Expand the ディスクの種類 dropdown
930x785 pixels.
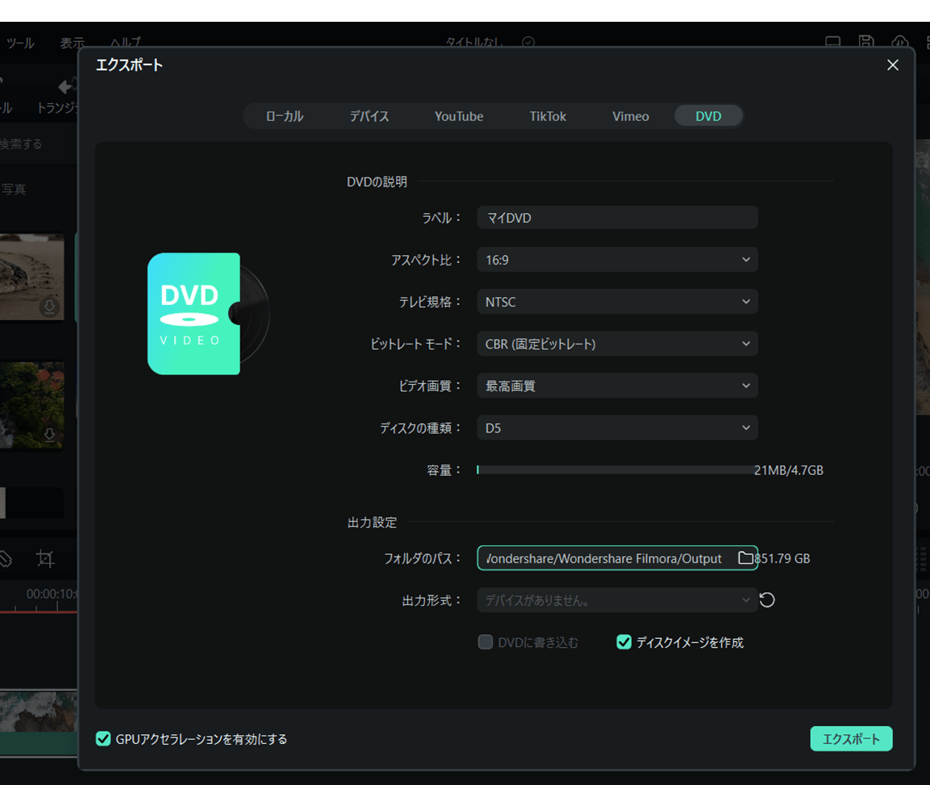click(x=617, y=428)
